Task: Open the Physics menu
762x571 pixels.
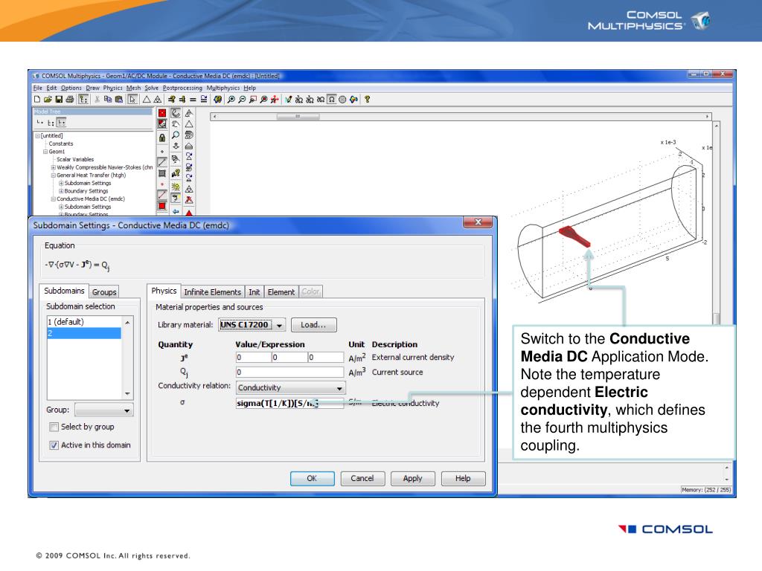Action: click(113, 88)
